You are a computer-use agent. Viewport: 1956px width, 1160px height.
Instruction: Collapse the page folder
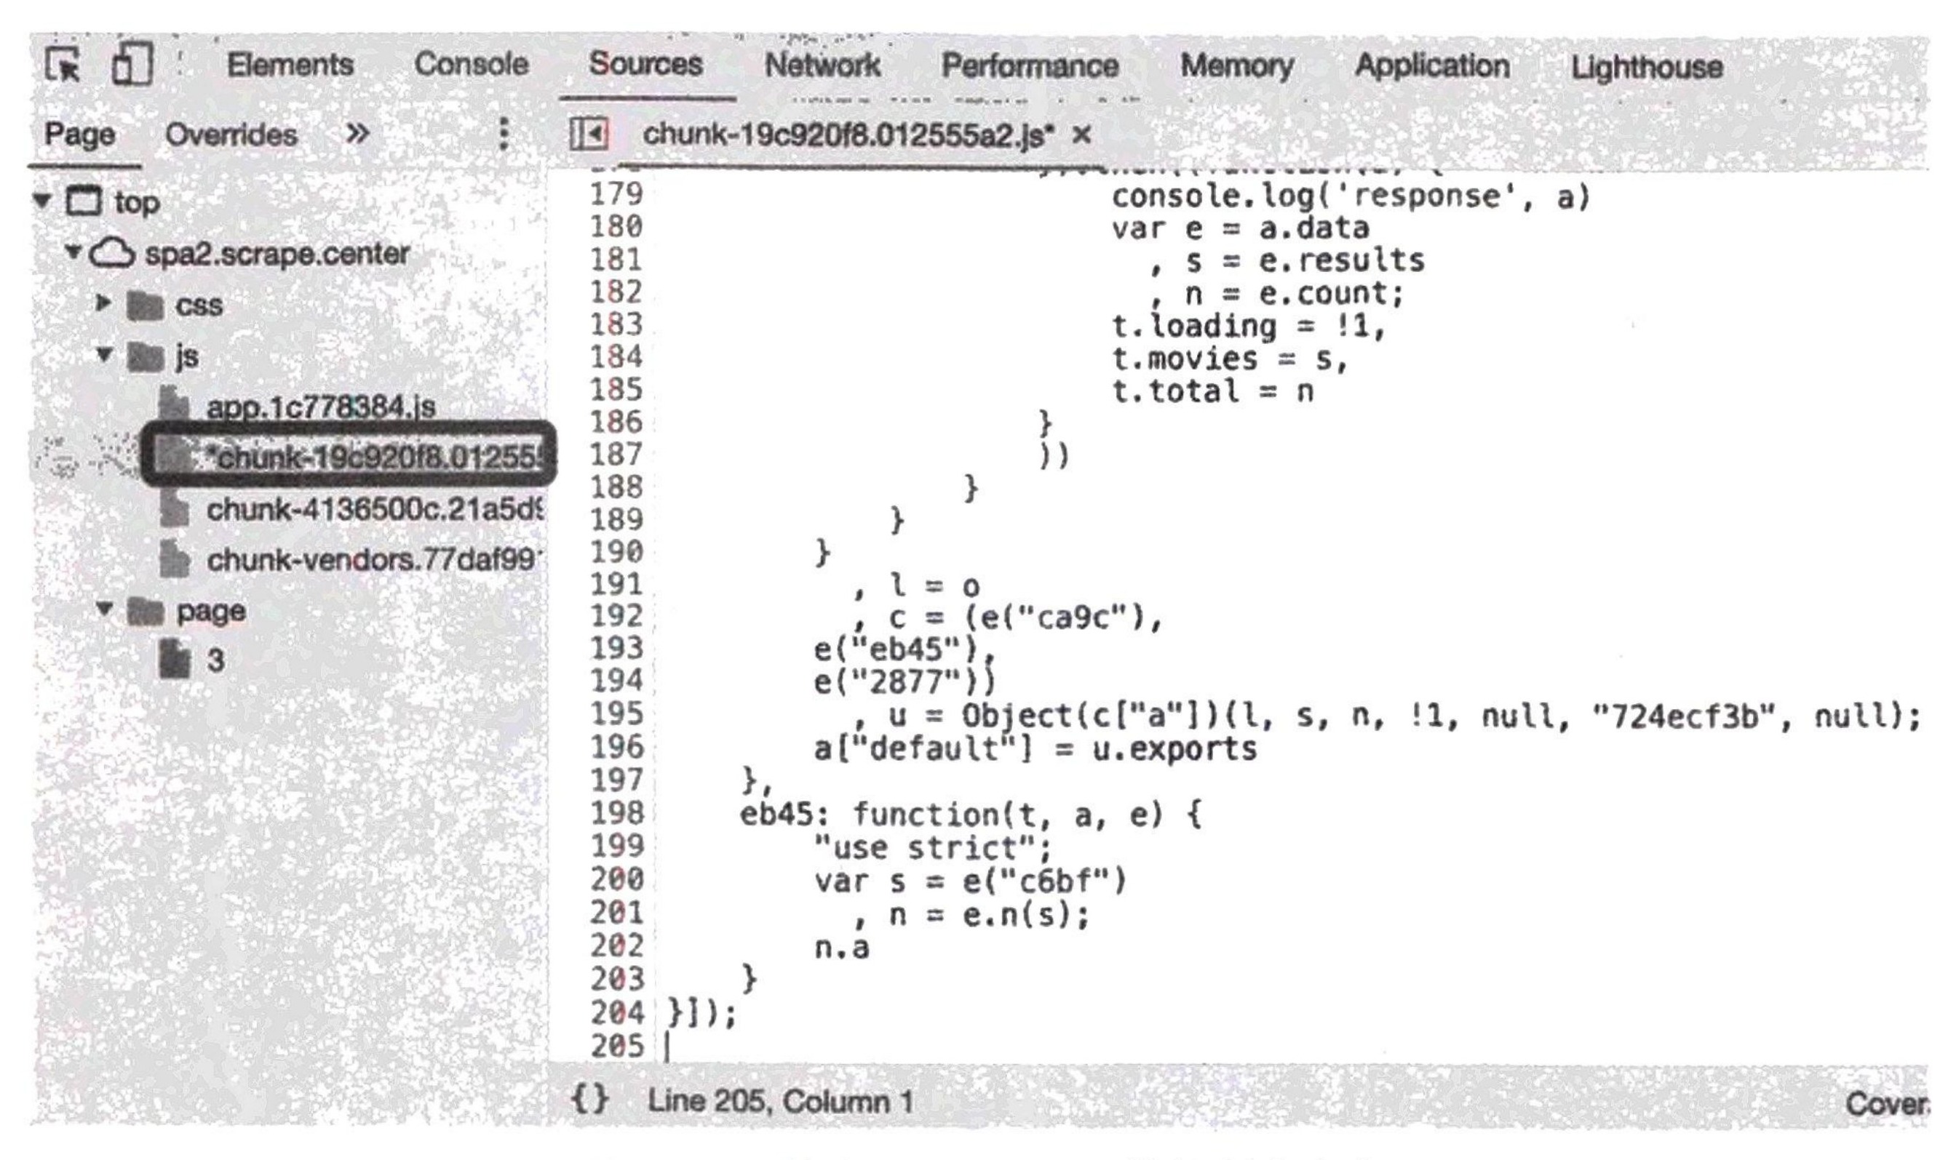(x=104, y=608)
